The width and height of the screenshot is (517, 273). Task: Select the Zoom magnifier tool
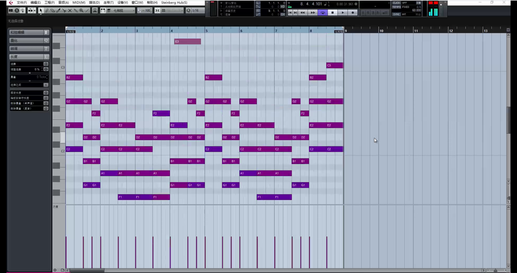click(81, 10)
